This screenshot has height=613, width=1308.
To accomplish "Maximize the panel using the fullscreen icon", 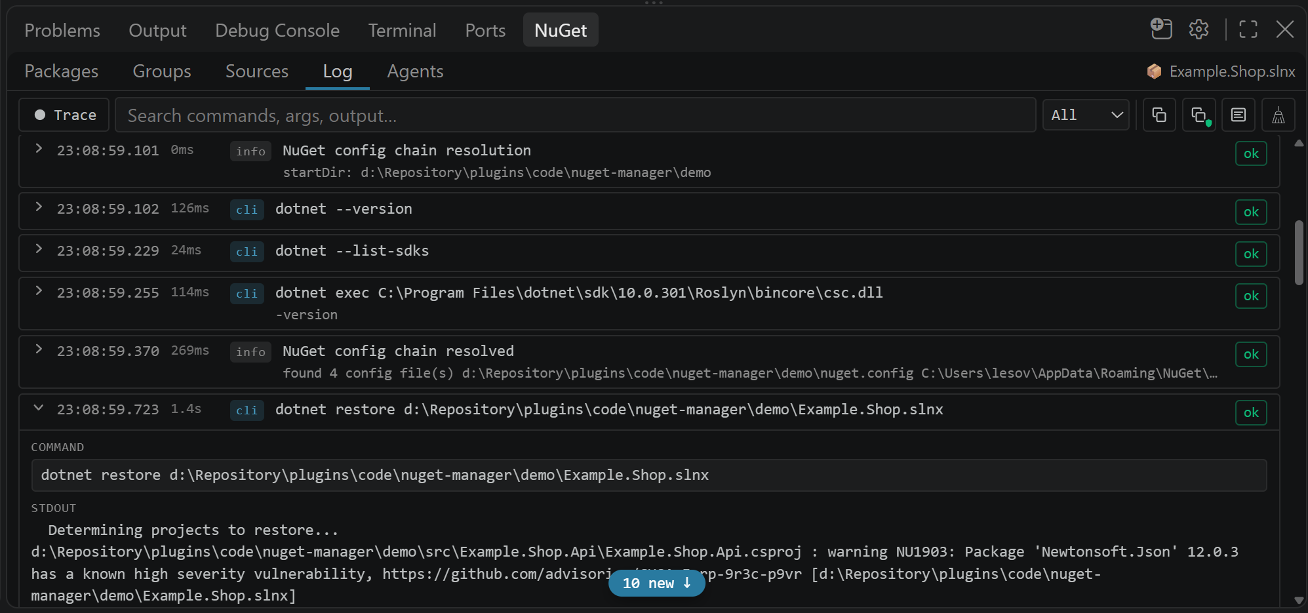I will click(x=1248, y=30).
